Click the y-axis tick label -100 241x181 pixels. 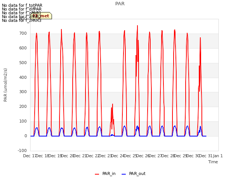click(22, 150)
